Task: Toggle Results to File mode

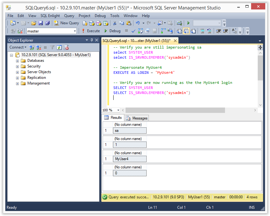Action: pyautogui.click(x=193, y=31)
